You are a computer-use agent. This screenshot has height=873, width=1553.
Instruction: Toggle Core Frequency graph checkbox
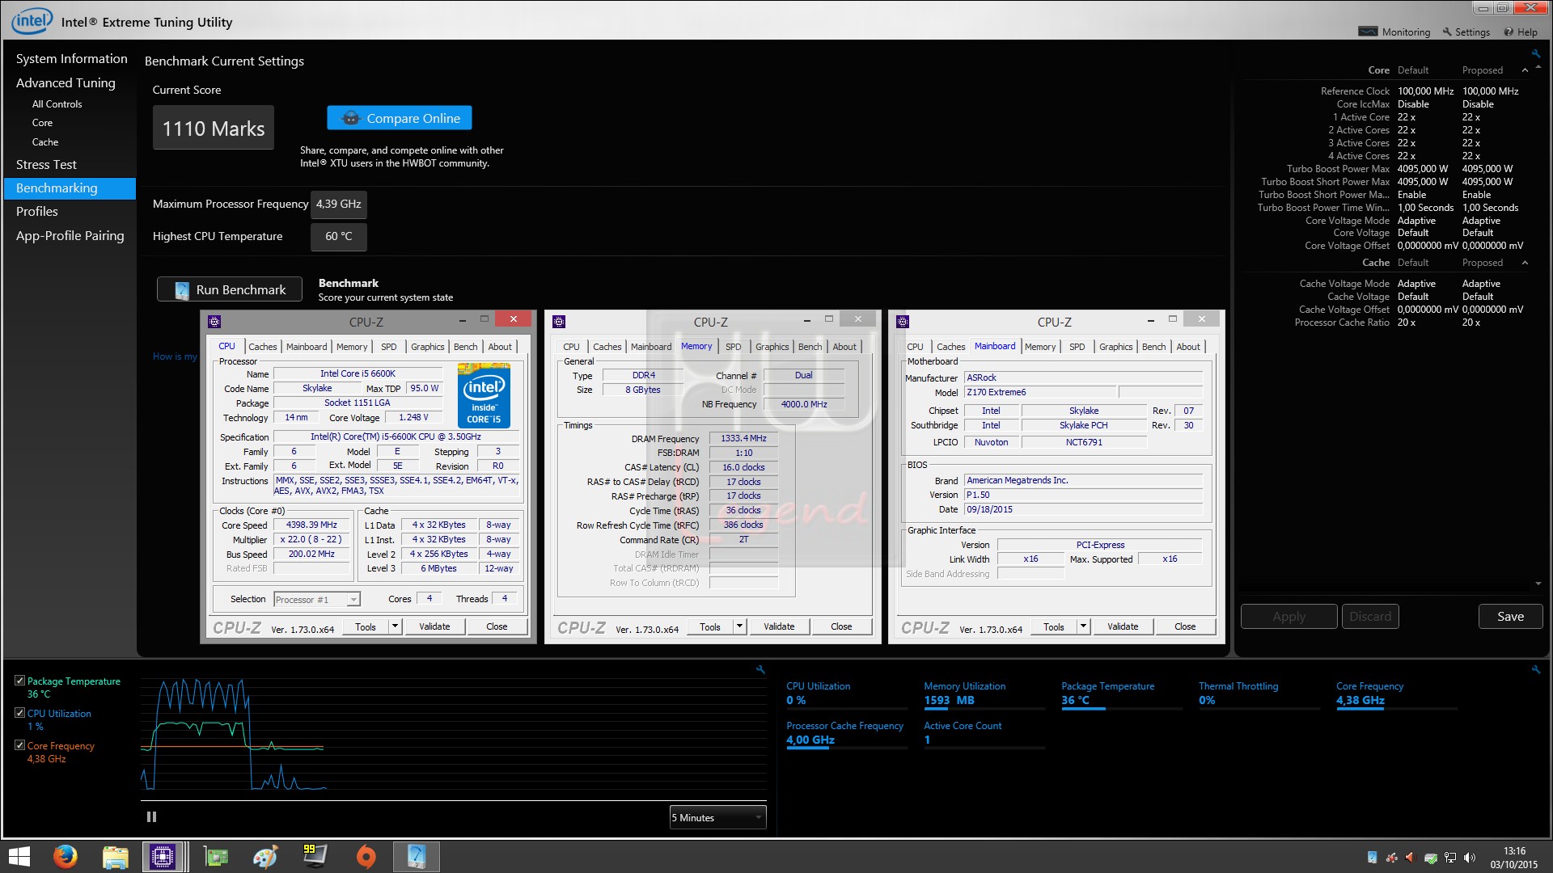(x=20, y=745)
